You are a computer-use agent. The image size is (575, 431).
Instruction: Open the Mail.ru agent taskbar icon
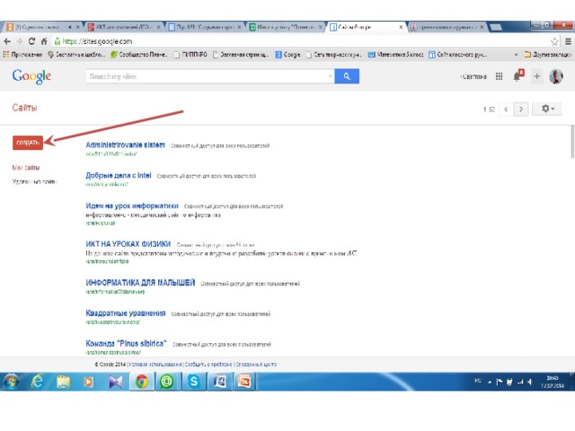click(166, 382)
